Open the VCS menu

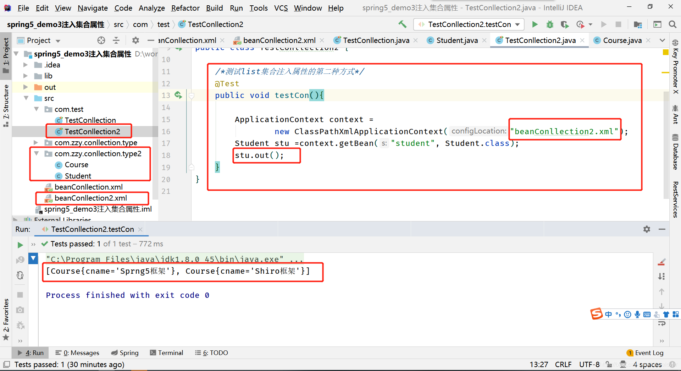tap(281, 8)
